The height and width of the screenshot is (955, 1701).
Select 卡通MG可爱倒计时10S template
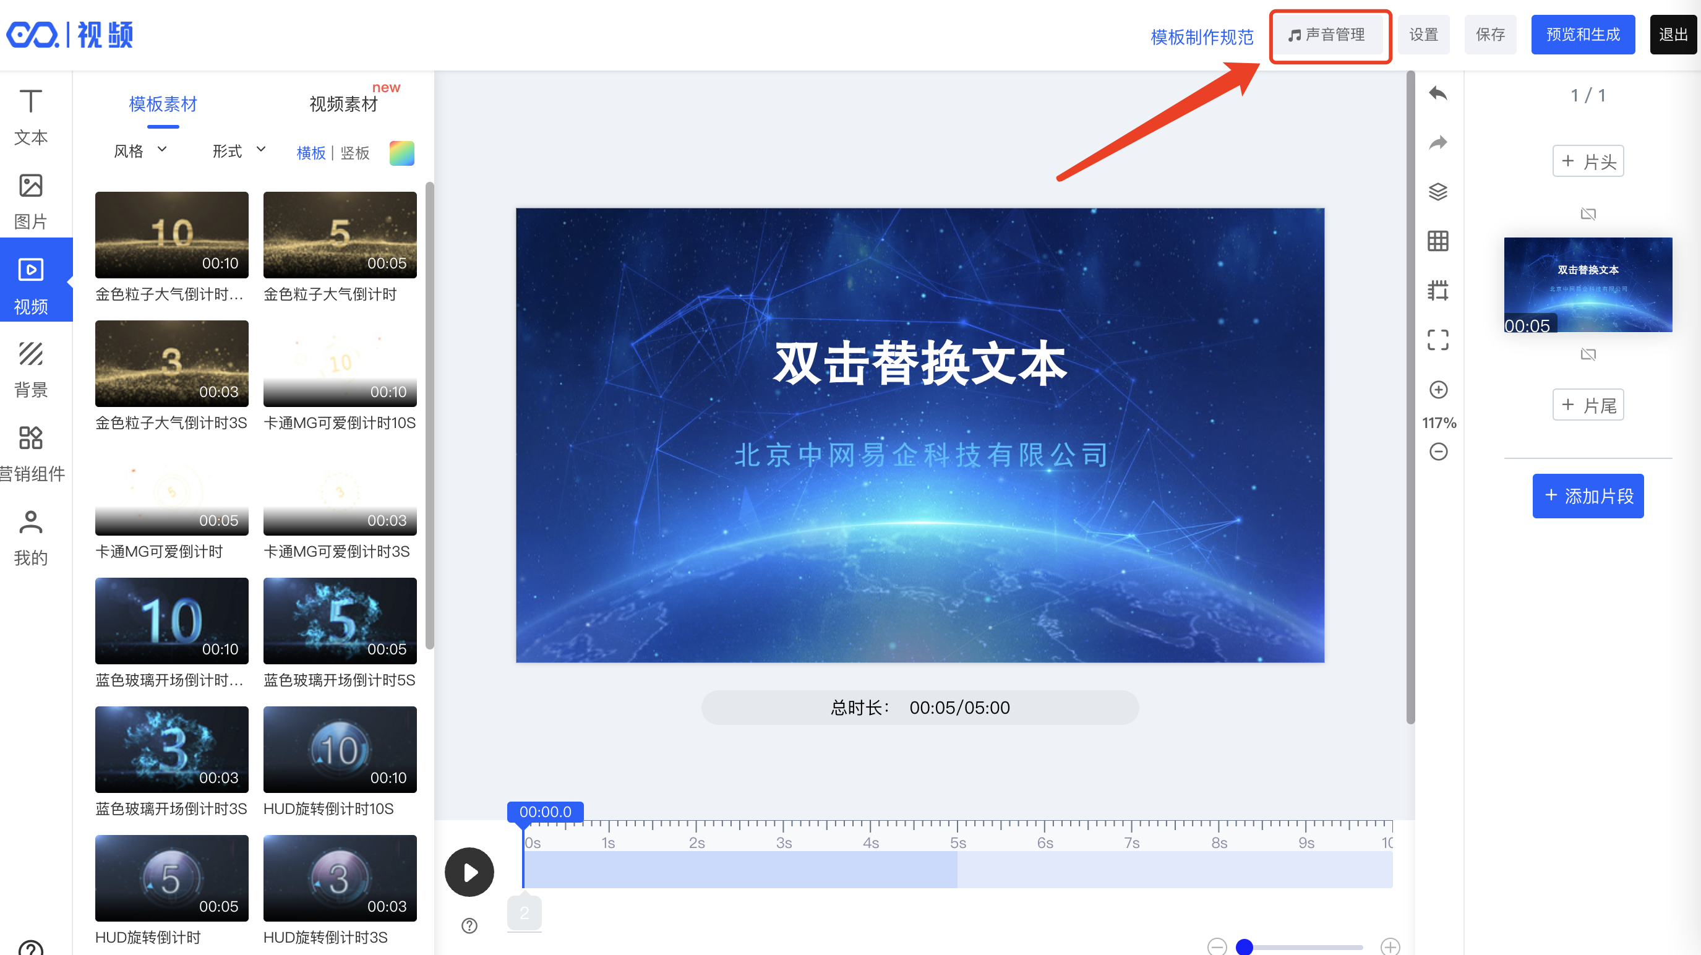[x=340, y=364]
